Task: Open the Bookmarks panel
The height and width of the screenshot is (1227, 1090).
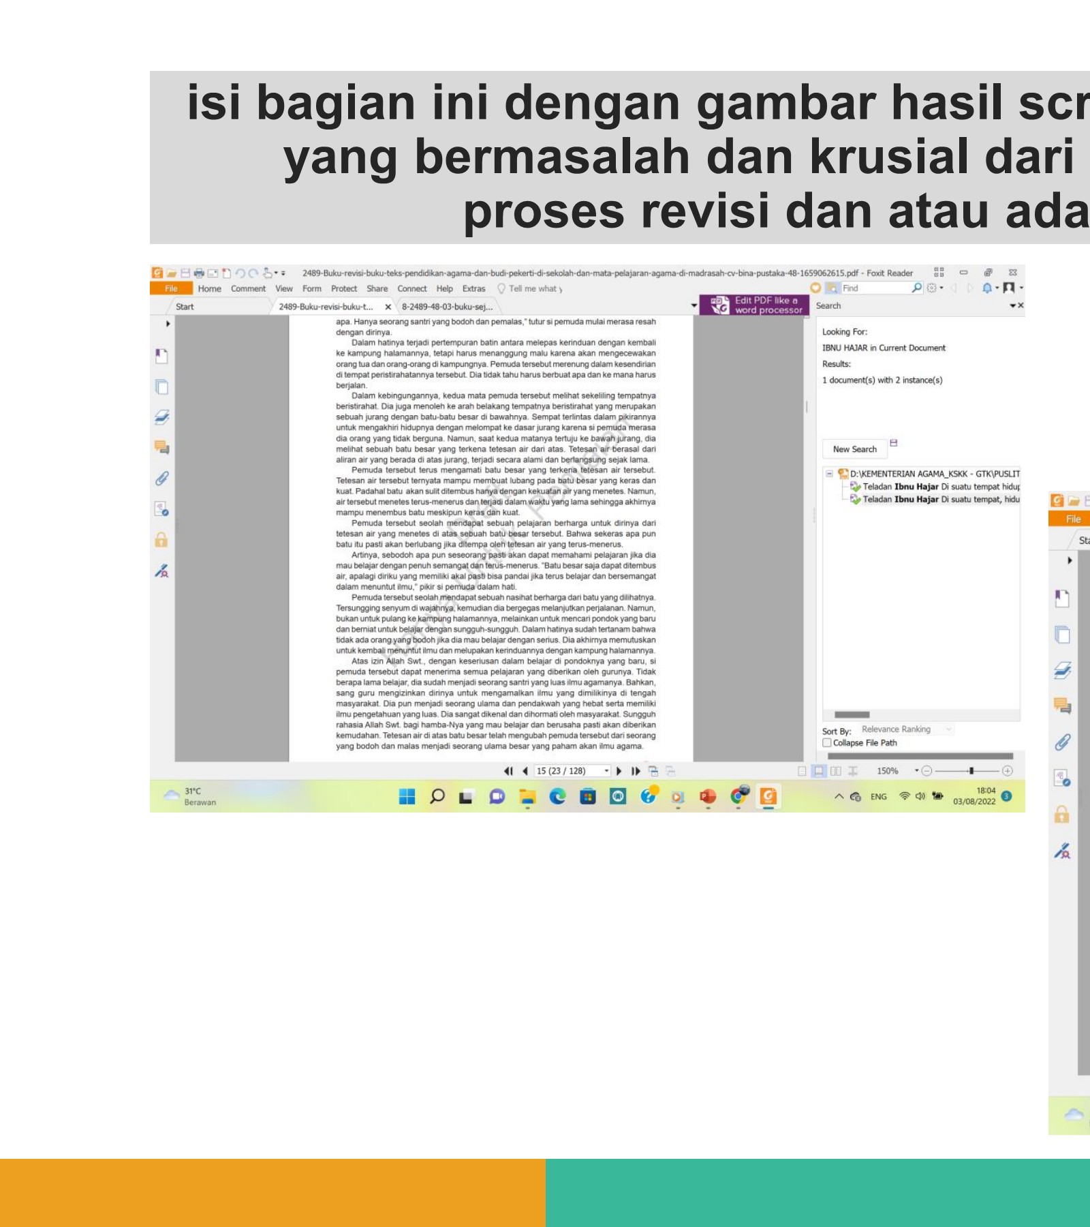Action: 161,356
